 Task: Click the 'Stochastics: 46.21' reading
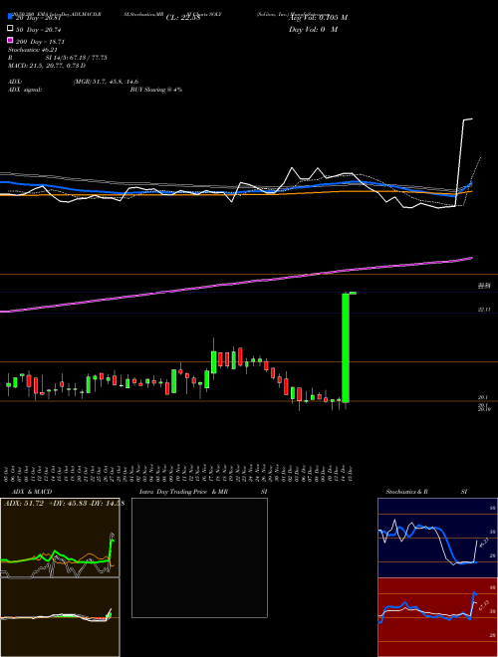click(33, 50)
